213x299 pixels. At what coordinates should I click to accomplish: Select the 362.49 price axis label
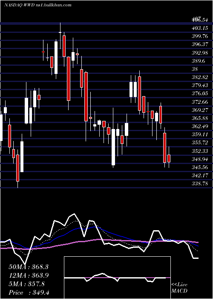coord(200,126)
